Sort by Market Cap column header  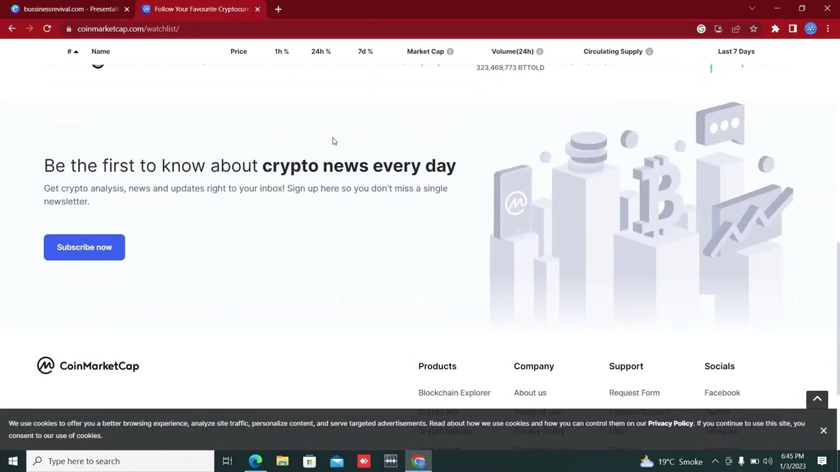point(425,51)
